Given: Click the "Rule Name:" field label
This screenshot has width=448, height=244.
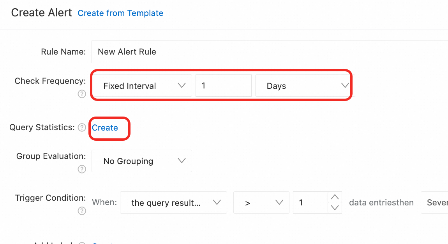Looking at the screenshot, I should [x=63, y=52].
